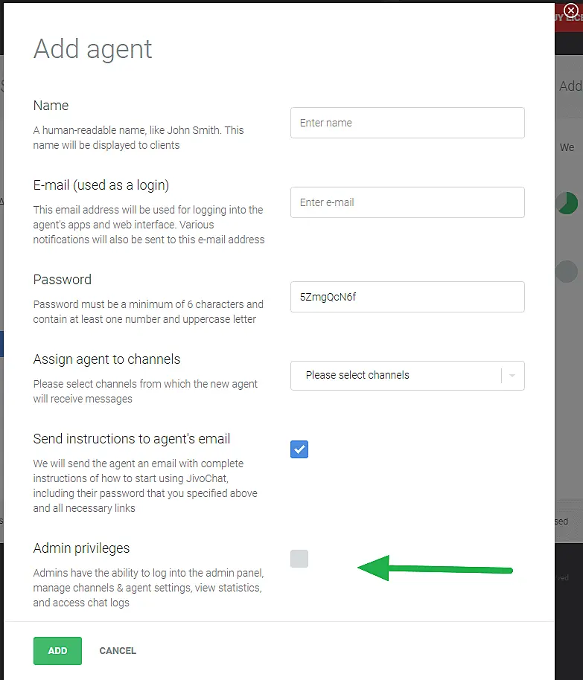Uncheck Send instructions to agent's email
This screenshot has height=680, width=583.
(299, 449)
